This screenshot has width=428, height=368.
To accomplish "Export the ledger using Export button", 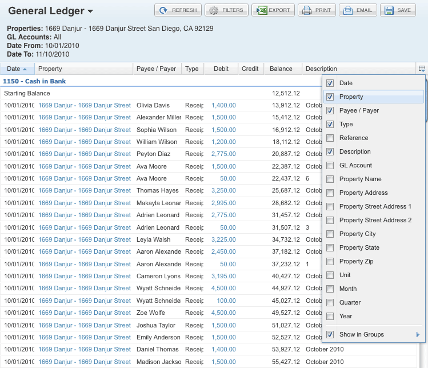I will pyautogui.click(x=273, y=10).
